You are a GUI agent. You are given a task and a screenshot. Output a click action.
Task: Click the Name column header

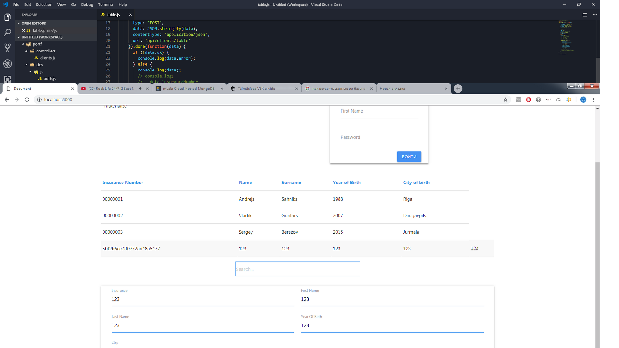[x=245, y=183]
